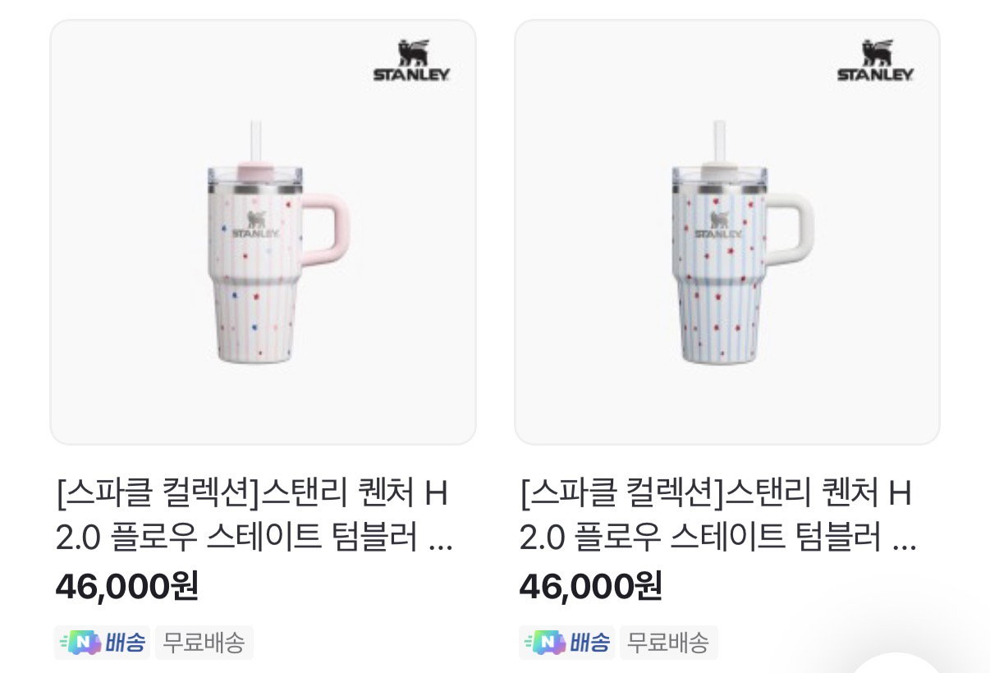Open the white-handled blue-striped tumbler product image
990x673 pixels.
(x=726, y=232)
